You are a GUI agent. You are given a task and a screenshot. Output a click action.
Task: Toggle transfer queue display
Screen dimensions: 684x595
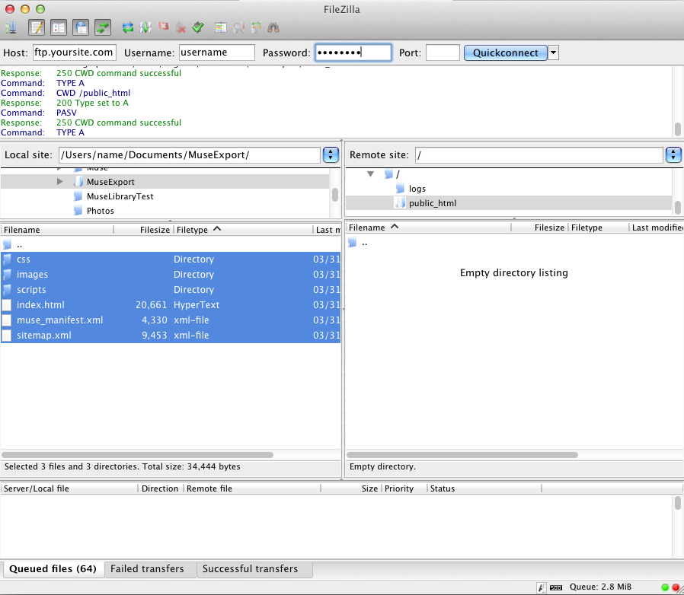[103, 27]
